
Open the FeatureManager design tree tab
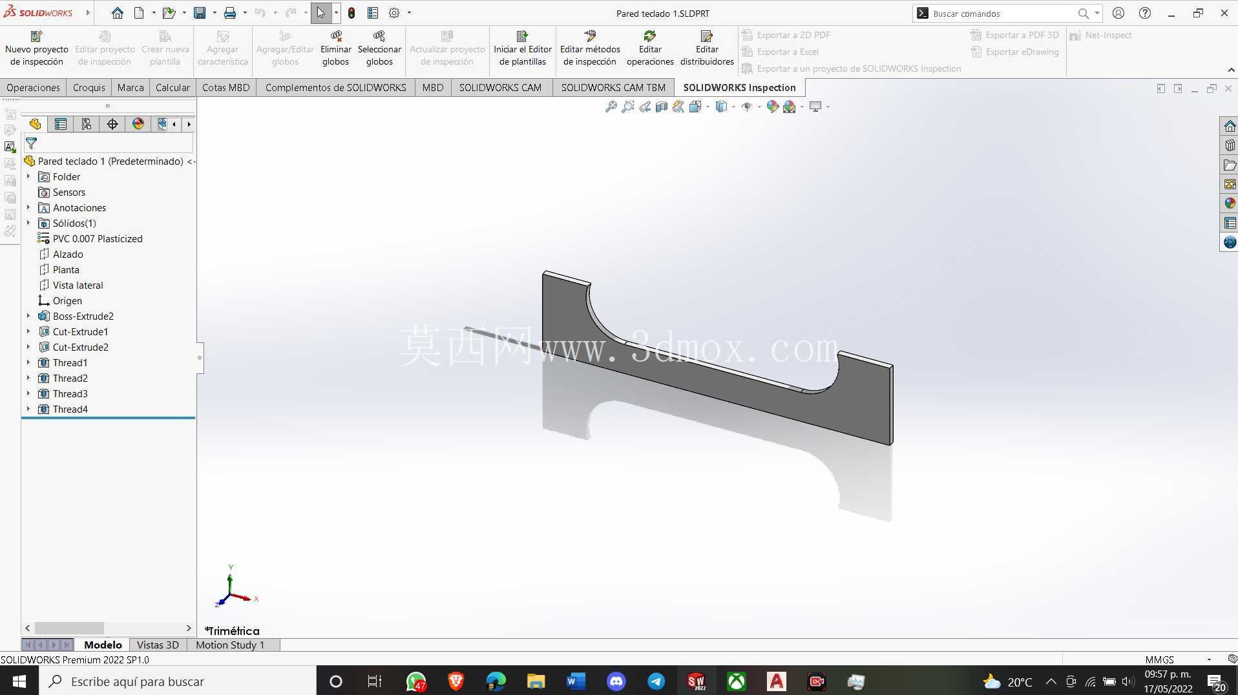[x=35, y=124]
